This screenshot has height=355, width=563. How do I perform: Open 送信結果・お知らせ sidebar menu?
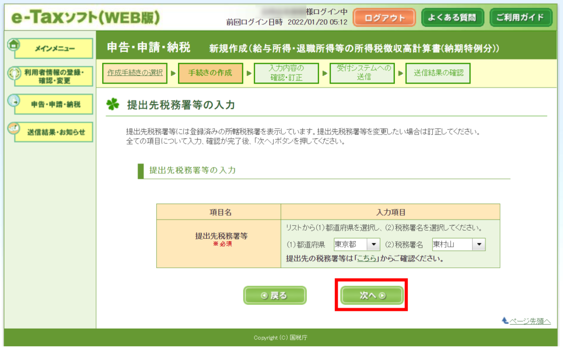(x=53, y=132)
